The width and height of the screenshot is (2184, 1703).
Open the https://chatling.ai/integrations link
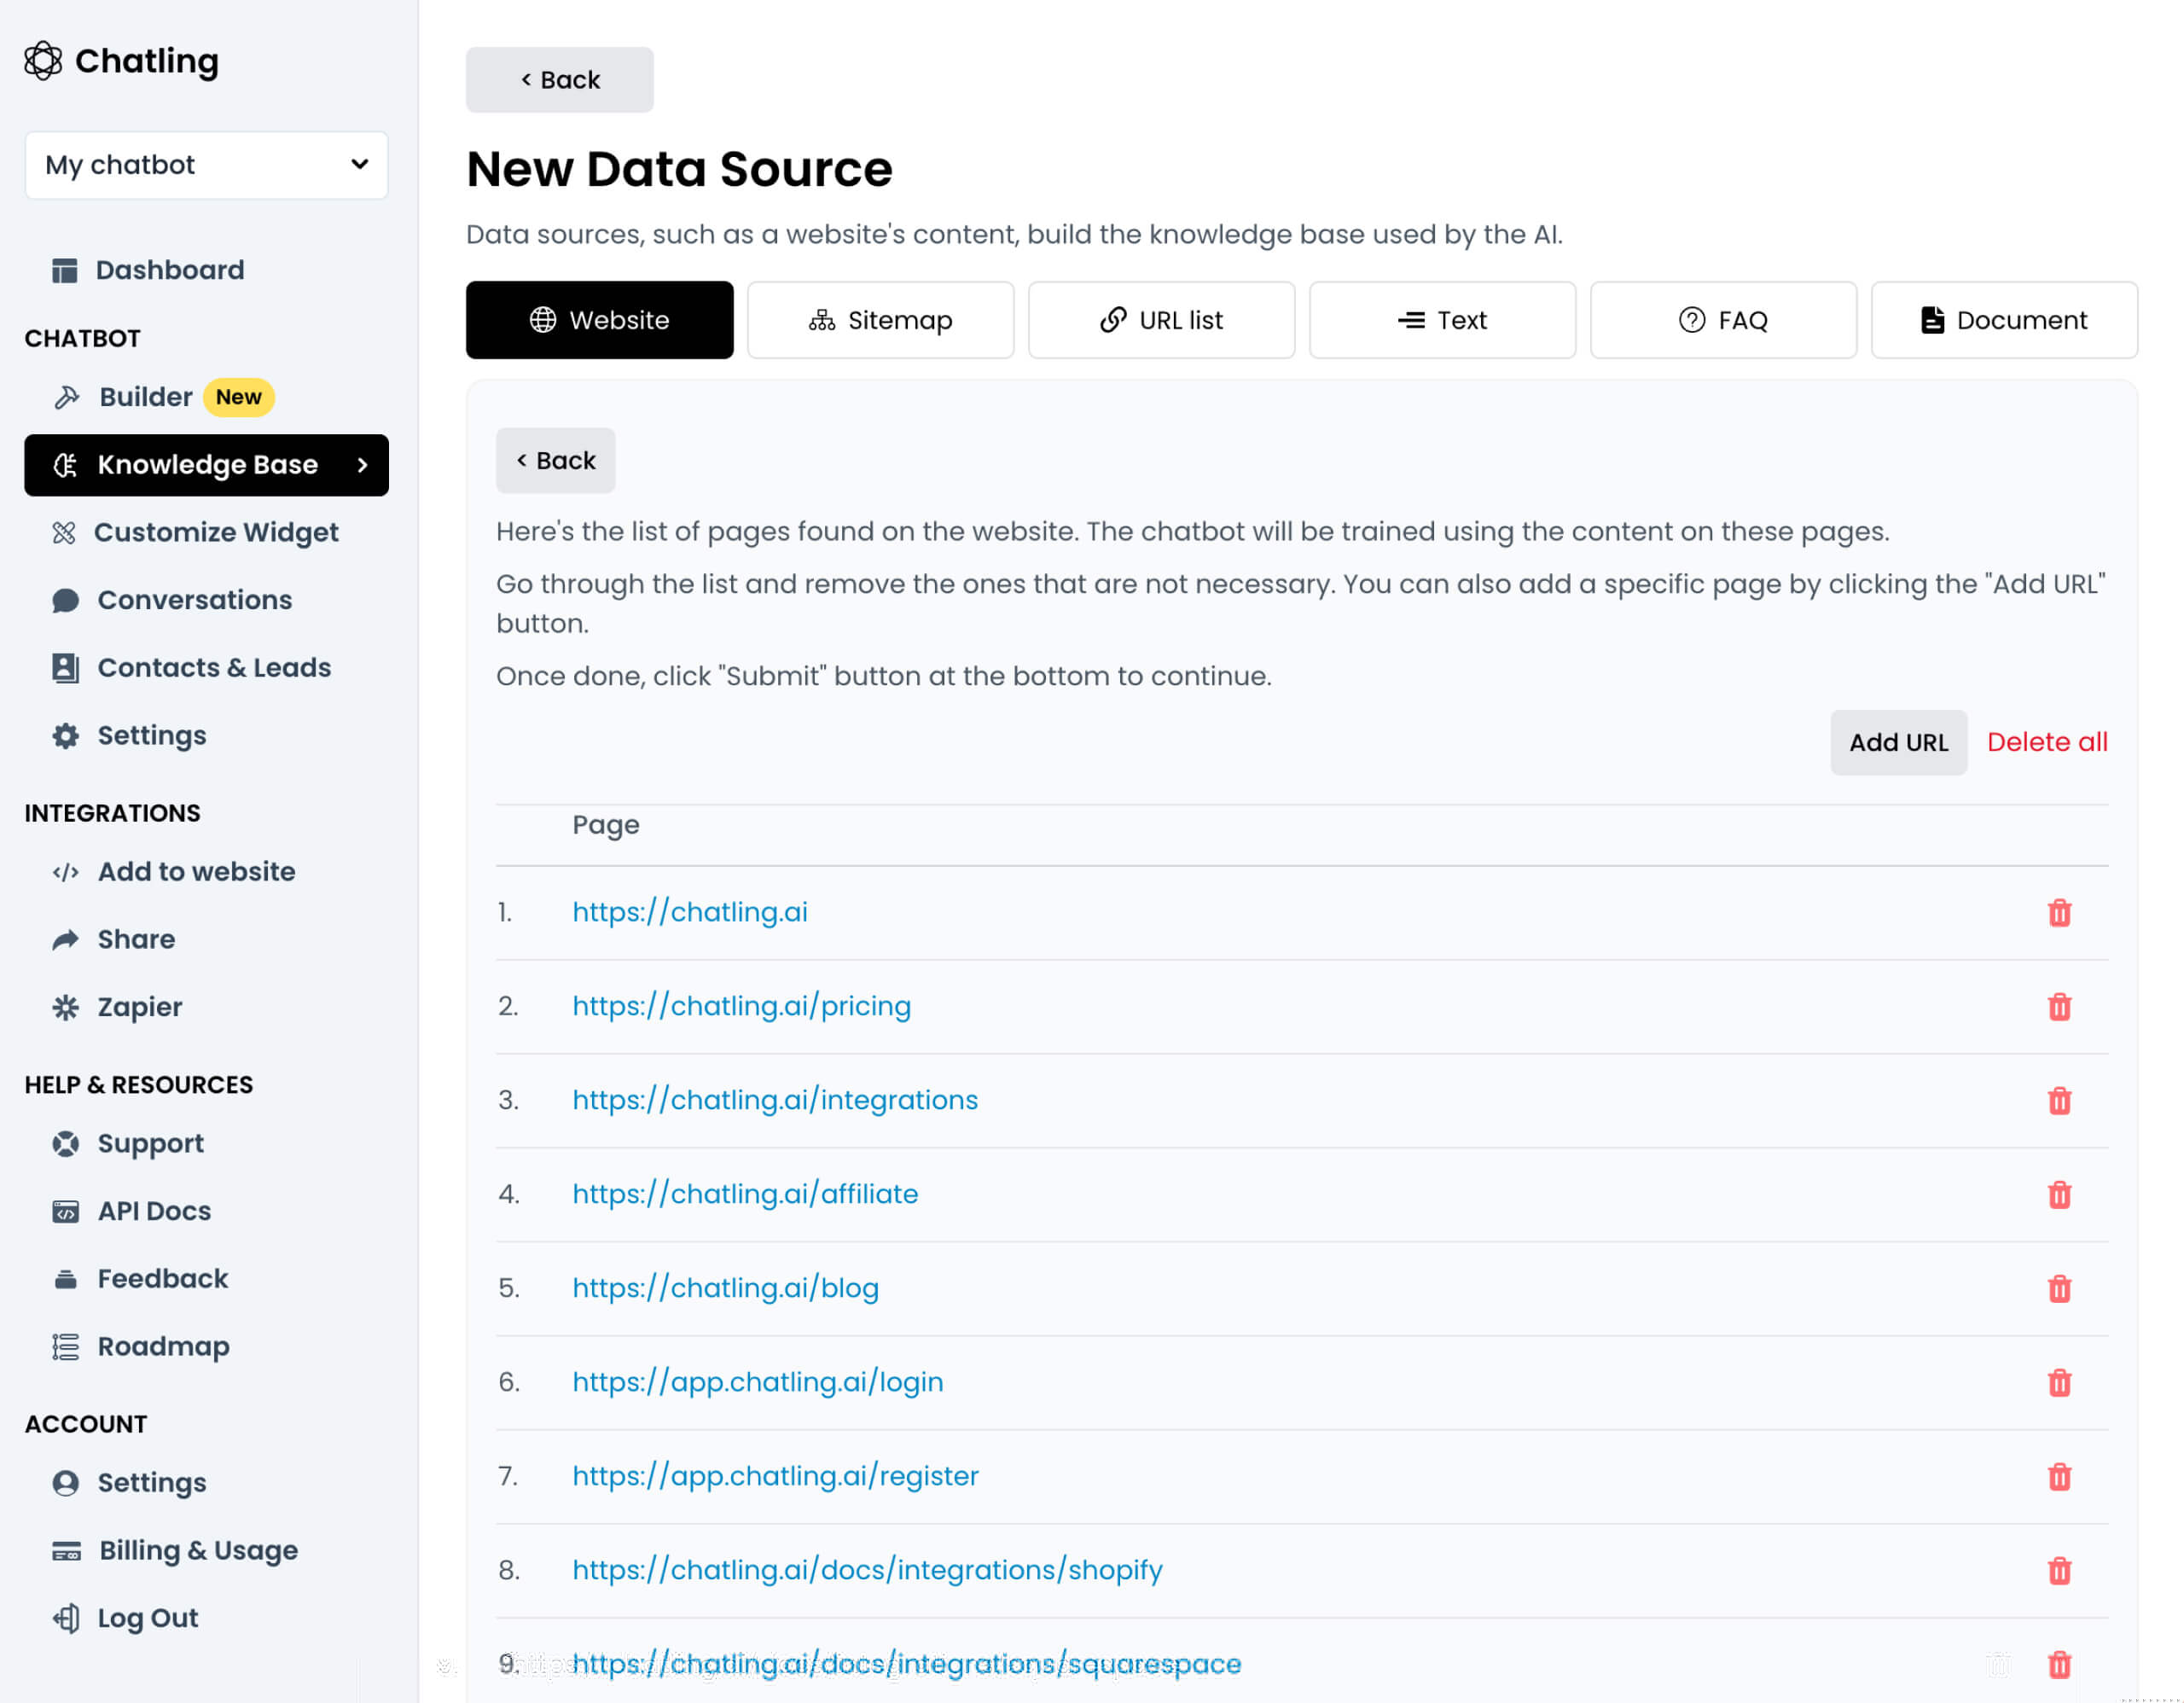click(775, 1099)
